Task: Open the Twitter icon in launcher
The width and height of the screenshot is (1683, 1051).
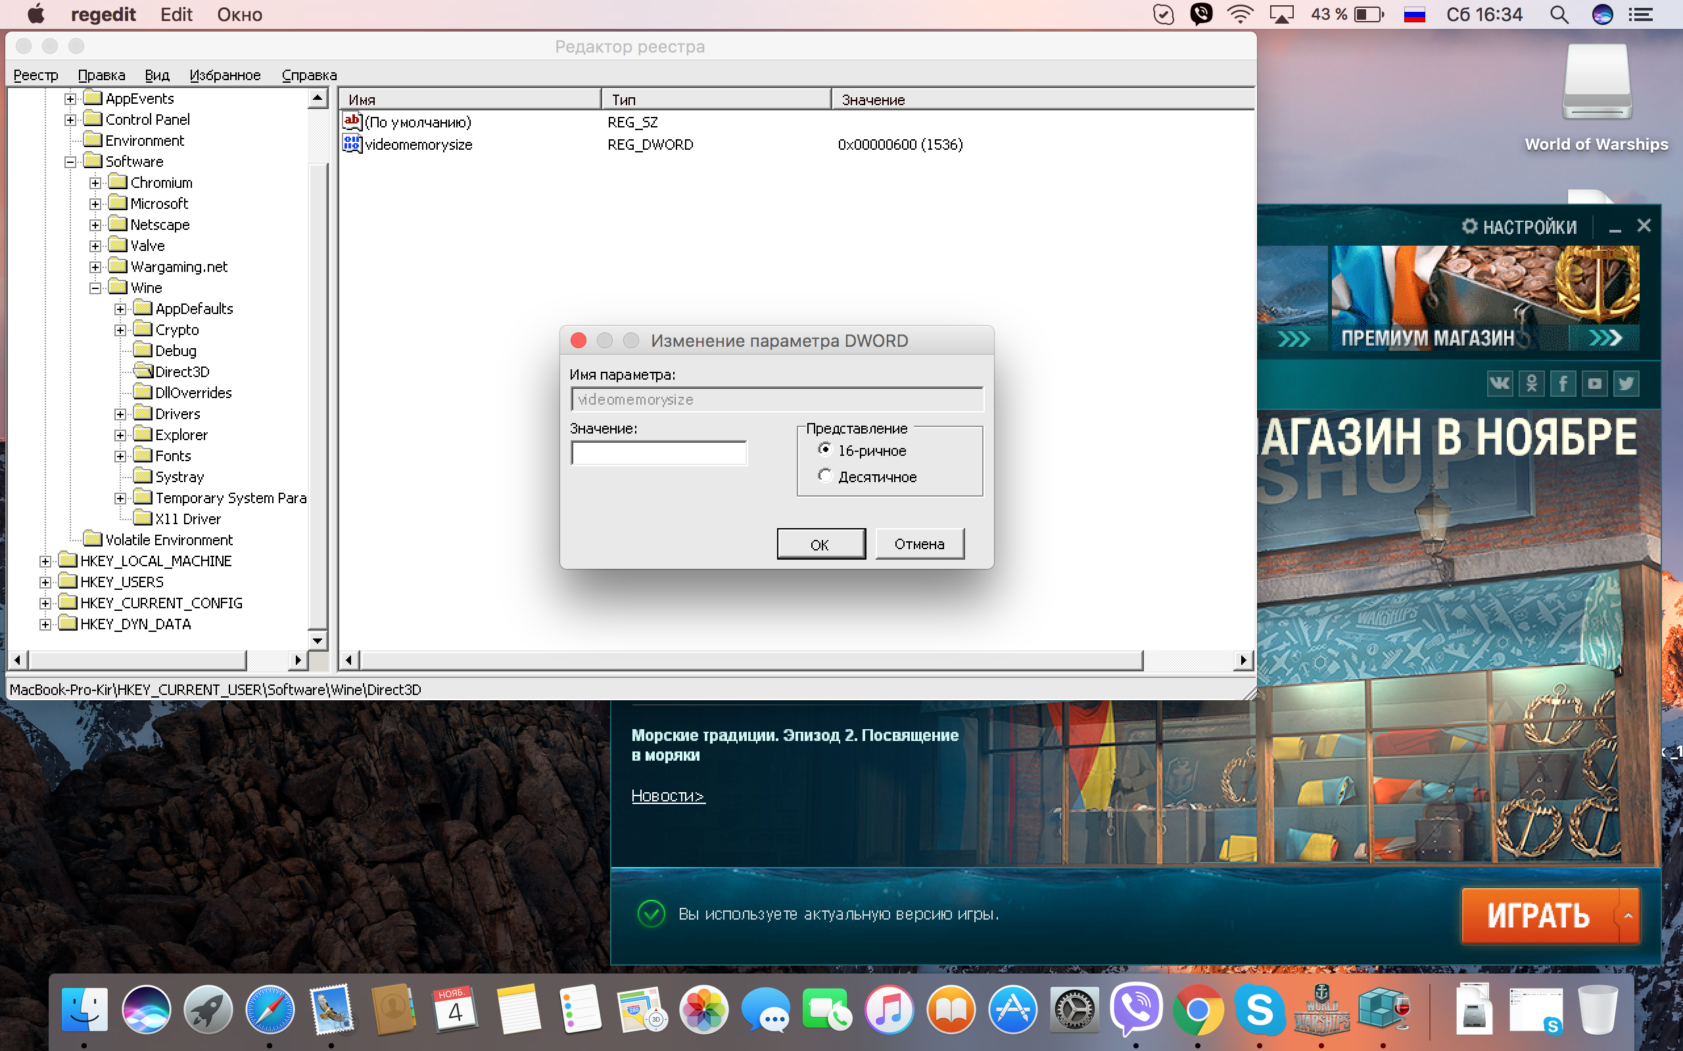Action: (x=1625, y=383)
